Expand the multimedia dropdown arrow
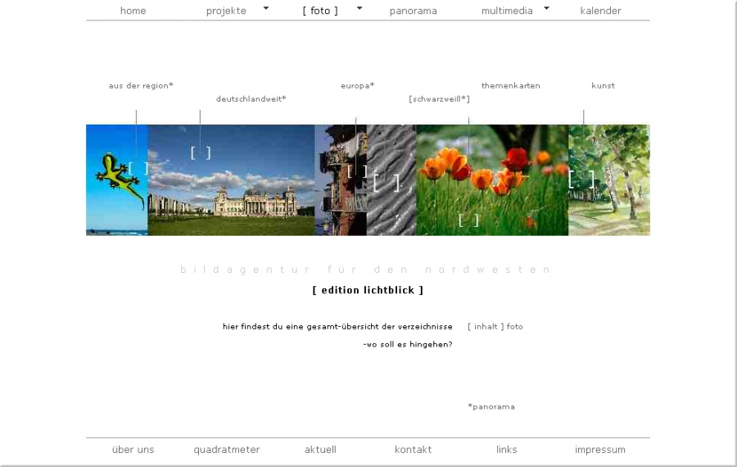Viewport: 737px width, 467px height. [546, 8]
